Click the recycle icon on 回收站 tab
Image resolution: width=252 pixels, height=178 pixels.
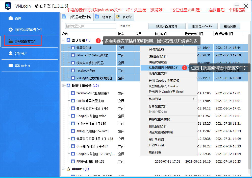(118, 17)
